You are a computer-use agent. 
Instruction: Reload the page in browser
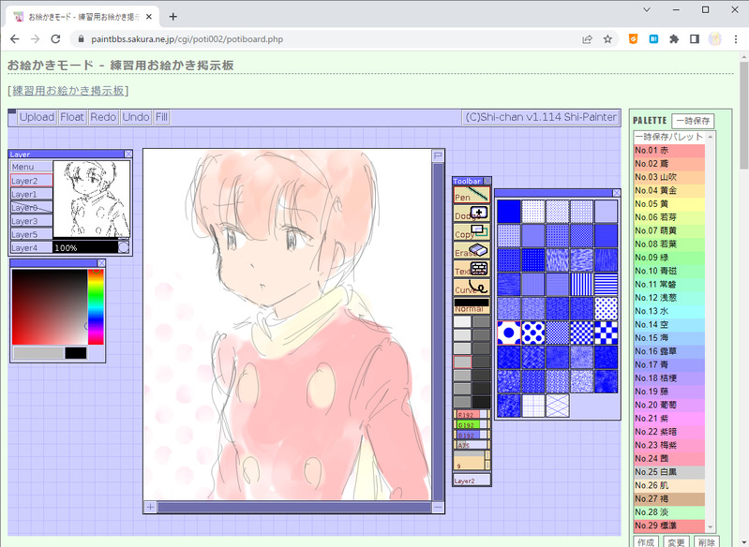56,39
